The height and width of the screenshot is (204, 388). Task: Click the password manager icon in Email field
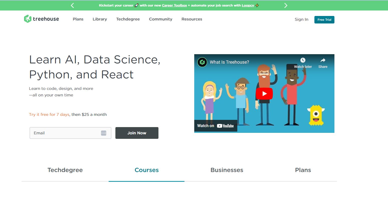pyautogui.click(x=104, y=133)
